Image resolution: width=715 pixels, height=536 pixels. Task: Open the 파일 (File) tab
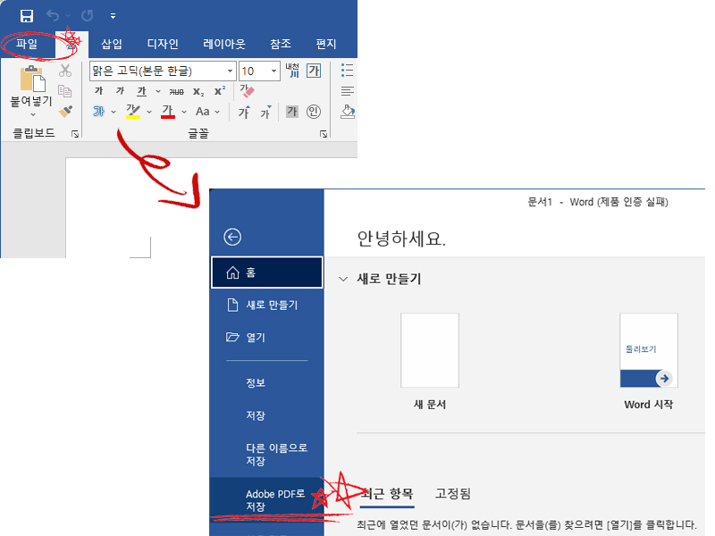(27, 44)
